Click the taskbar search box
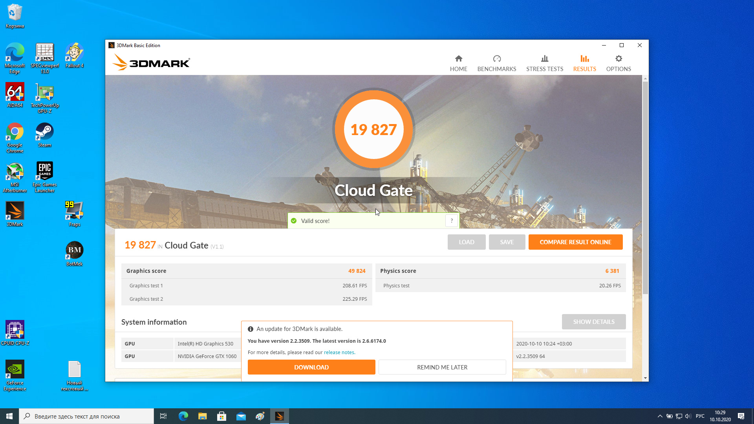 [86, 416]
